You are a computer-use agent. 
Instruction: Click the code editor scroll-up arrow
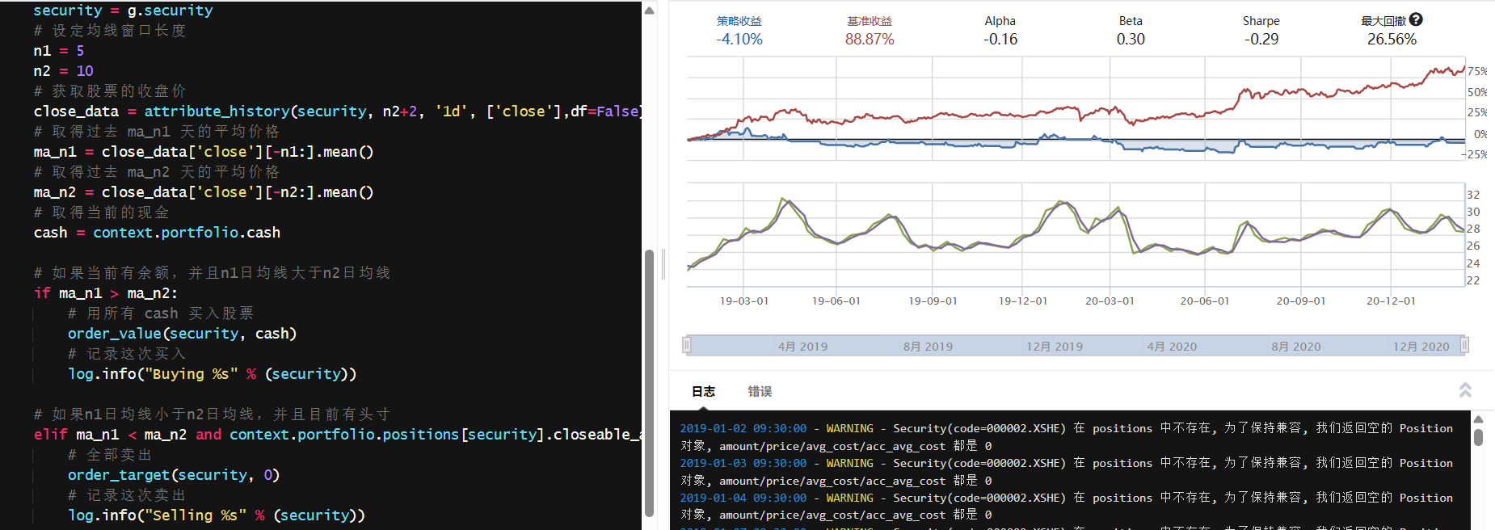point(649,11)
